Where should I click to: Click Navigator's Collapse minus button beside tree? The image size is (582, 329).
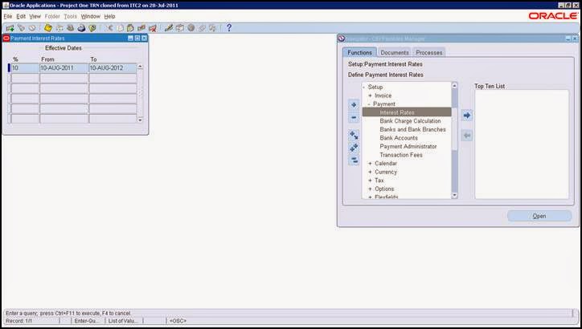click(x=354, y=117)
